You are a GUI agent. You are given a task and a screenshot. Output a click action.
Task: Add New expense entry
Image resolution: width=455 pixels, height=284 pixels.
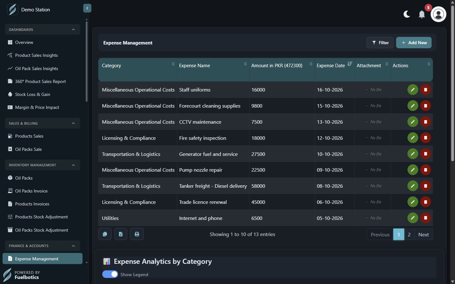point(414,43)
